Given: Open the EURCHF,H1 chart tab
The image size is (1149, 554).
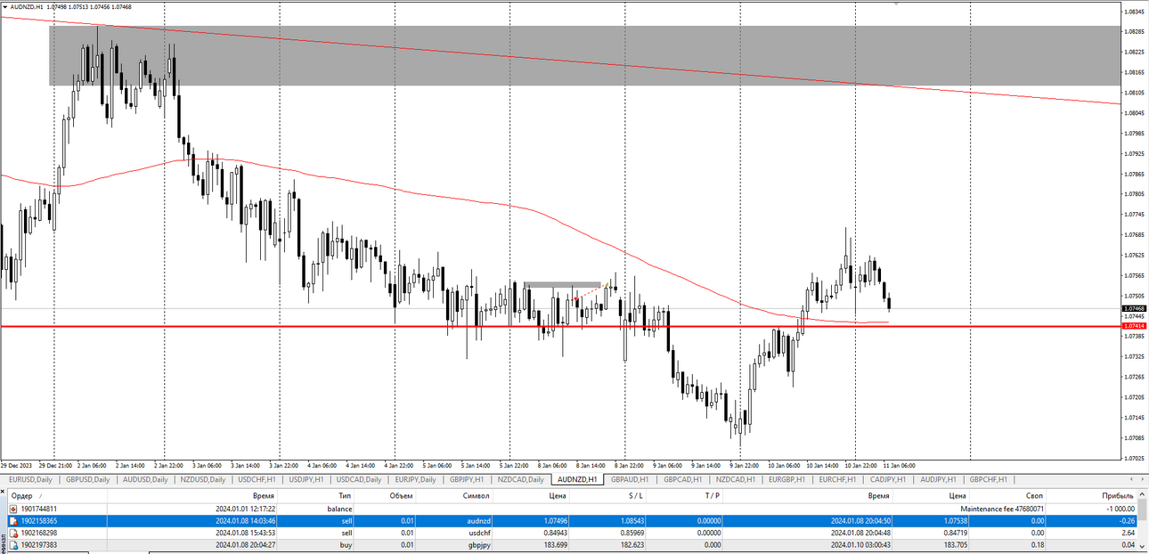Looking at the screenshot, I should (x=838, y=479).
